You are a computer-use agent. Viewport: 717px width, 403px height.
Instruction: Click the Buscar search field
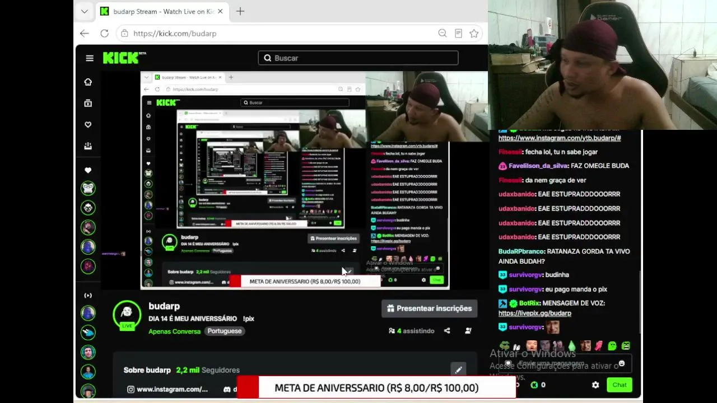pyautogui.click(x=358, y=58)
